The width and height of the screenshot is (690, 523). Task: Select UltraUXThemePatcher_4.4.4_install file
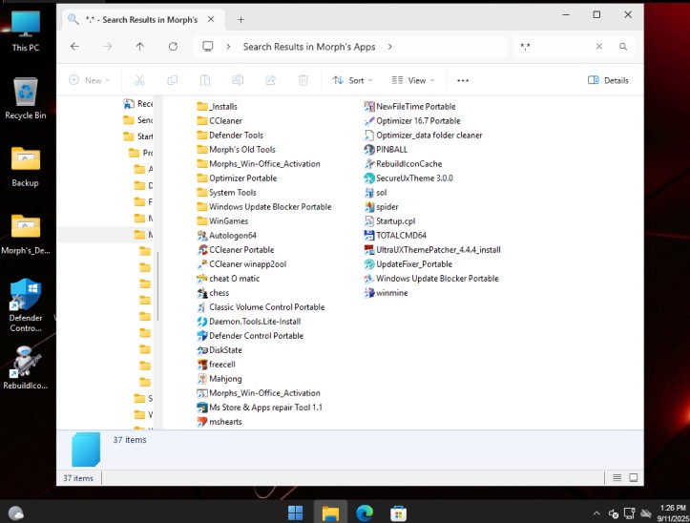point(432,250)
